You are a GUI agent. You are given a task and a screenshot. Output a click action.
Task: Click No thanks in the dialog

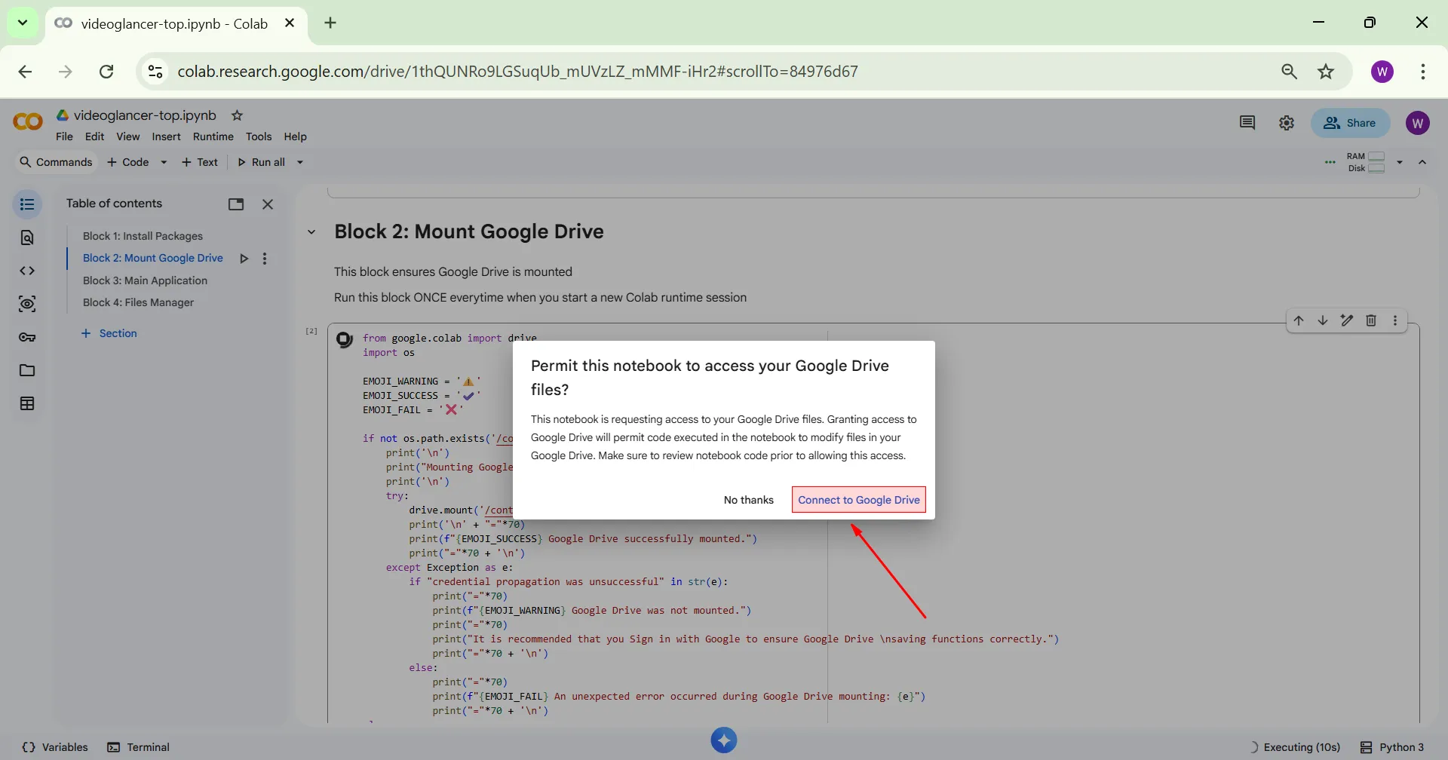[749, 500]
